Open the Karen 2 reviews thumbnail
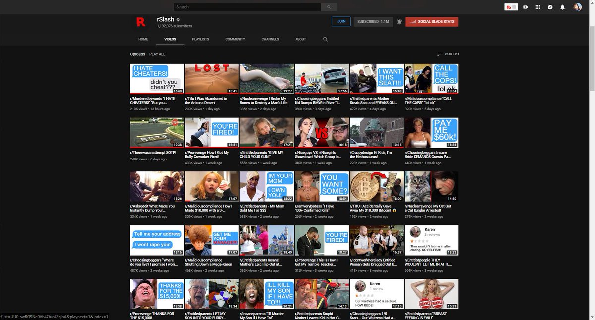Image resolution: width=595 pixels, height=320 pixels. [431, 241]
